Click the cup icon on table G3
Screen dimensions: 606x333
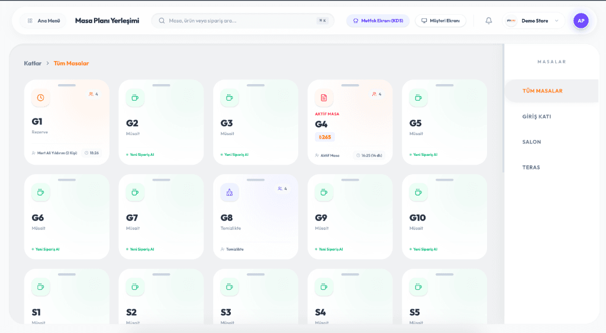(230, 98)
